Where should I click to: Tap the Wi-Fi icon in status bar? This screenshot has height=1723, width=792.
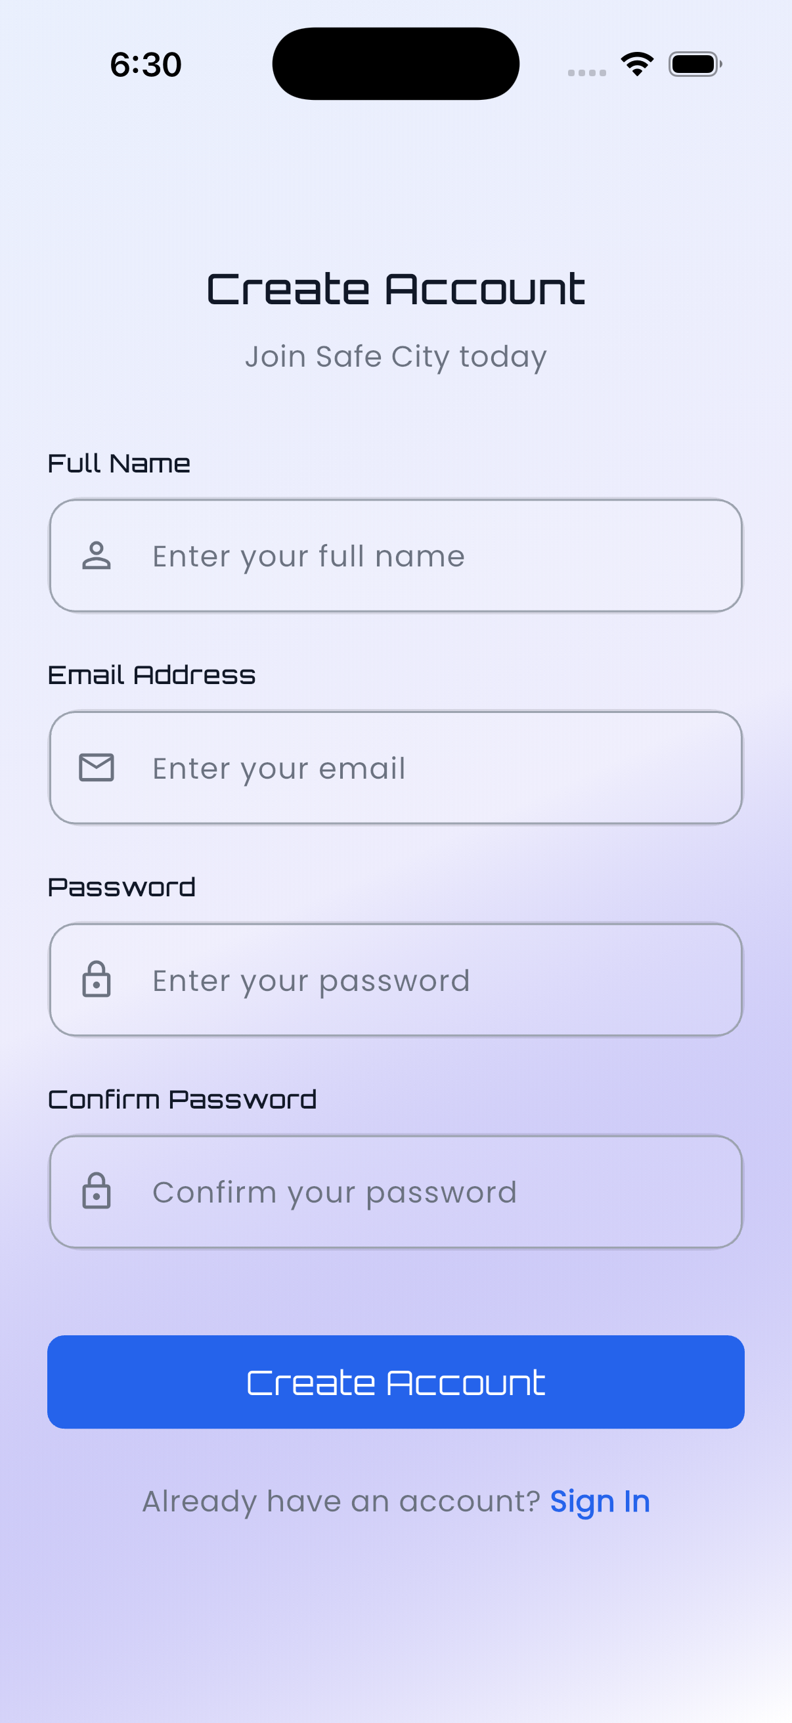[637, 64]
